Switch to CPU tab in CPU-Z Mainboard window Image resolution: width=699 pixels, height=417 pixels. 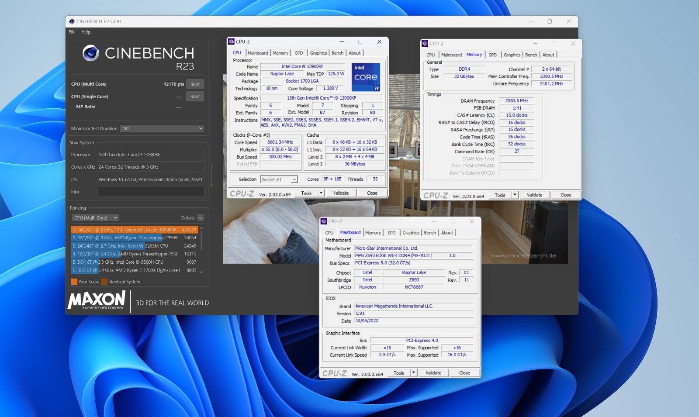click(329, 233)
